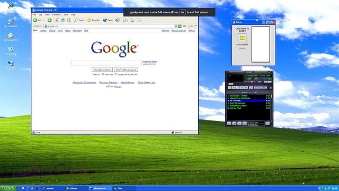Screen dimensions: 339x191
Task: Open the File menu in Internet Explorer
Action: (x=34, y=15)
